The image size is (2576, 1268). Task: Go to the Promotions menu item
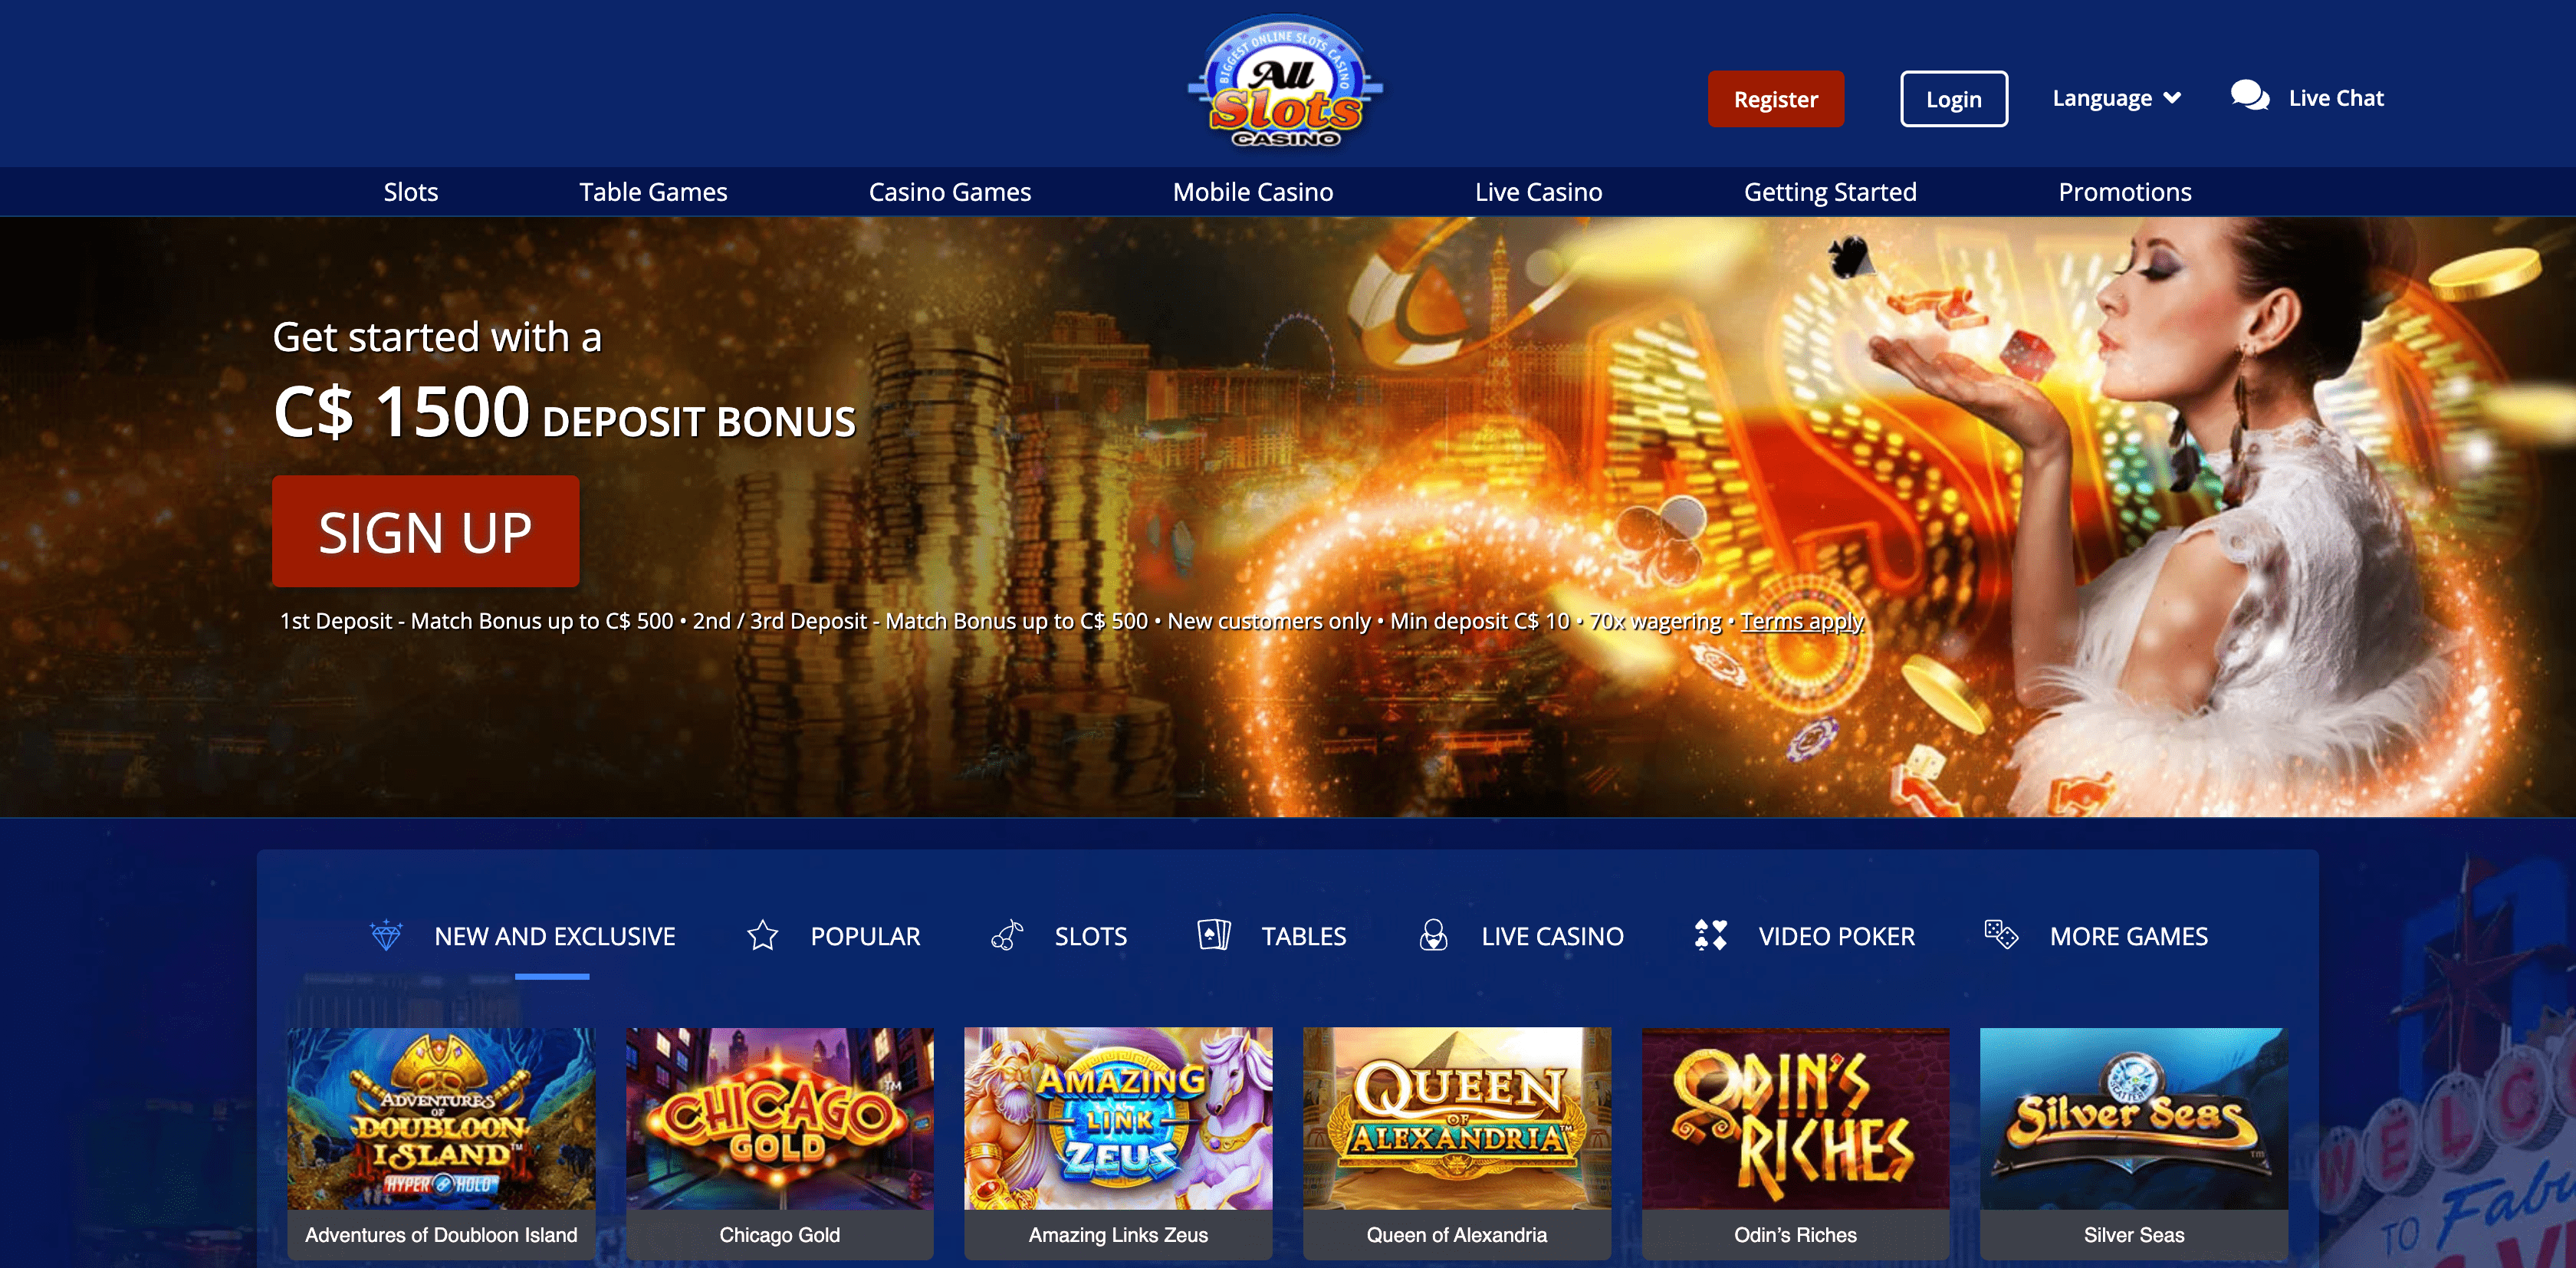2124,192
